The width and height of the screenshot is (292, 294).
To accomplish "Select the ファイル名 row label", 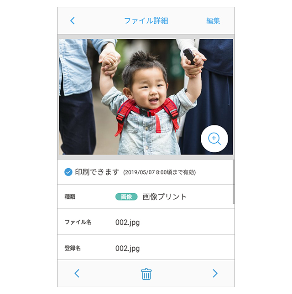I will [78, 222].
